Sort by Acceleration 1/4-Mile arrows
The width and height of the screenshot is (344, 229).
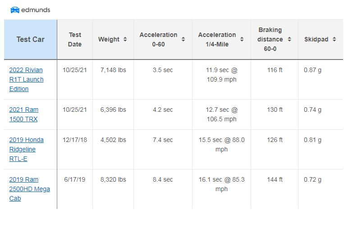click(242, 40)
